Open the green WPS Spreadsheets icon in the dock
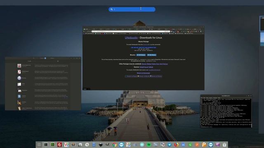 (190, 145)
